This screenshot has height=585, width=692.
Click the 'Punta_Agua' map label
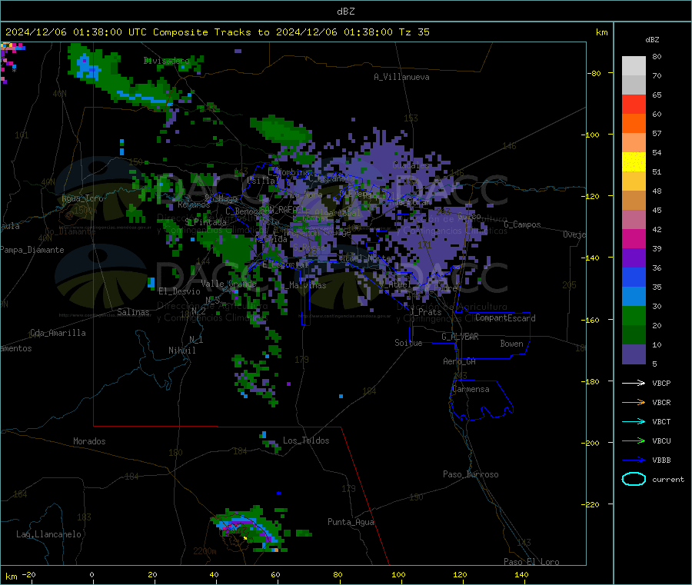tap(351, 522)
